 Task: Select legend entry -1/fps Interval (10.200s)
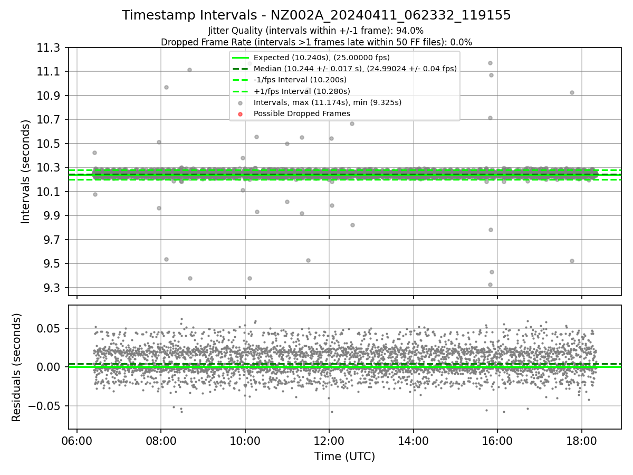pos(300,80)
